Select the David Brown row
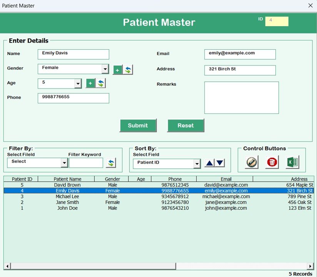This screenshot has width=317, height=277. point(159,185)
